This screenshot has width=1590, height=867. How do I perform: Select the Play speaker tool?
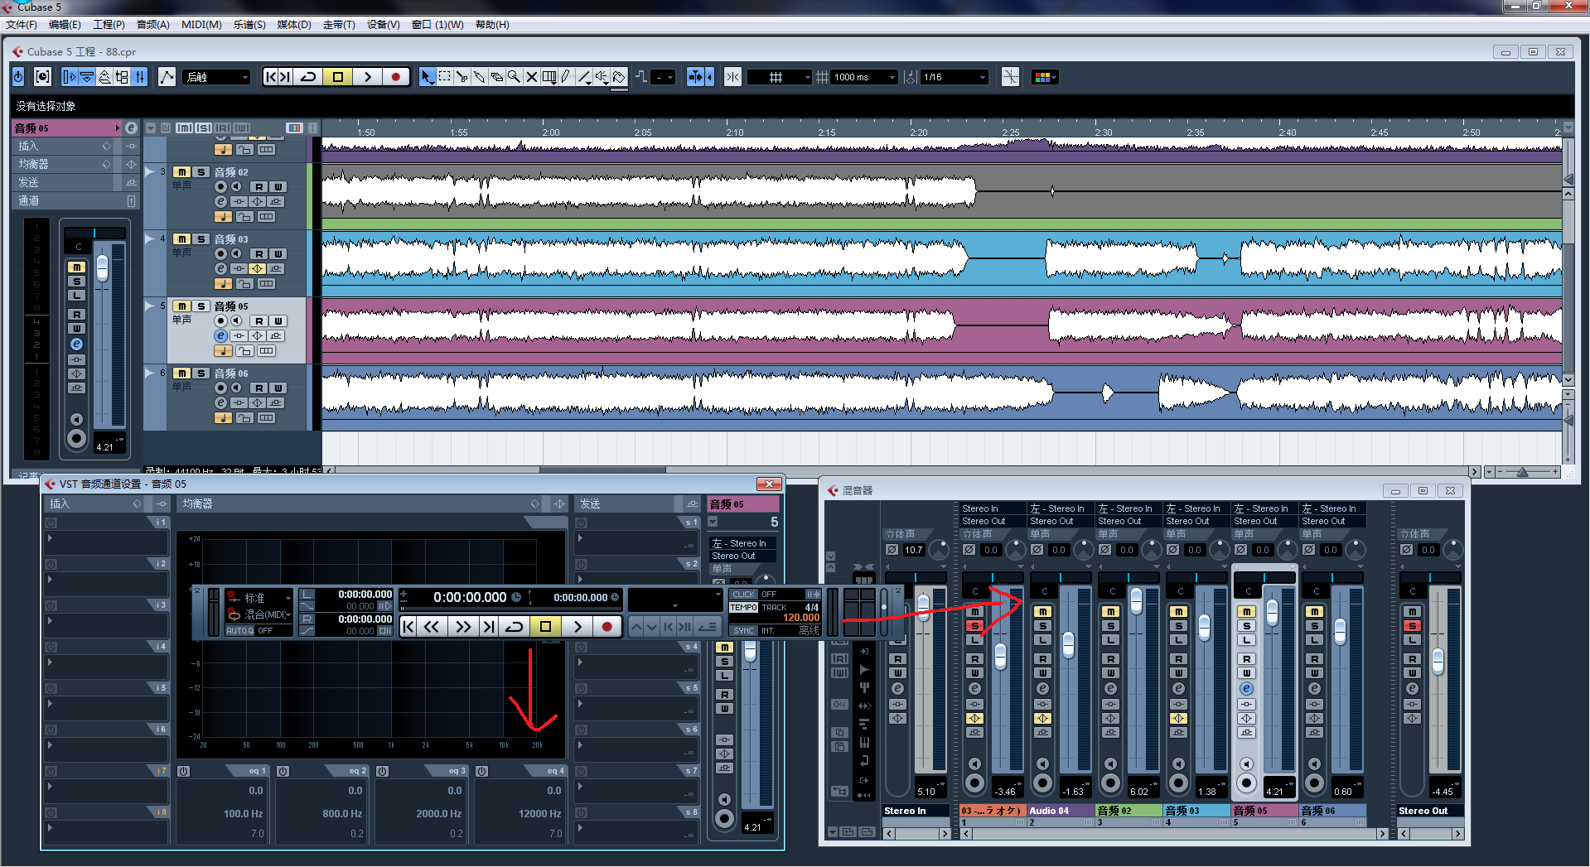[x=602, y=77]
